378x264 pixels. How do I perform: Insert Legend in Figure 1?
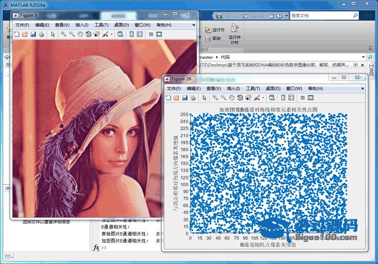click(x=140, y=34)
